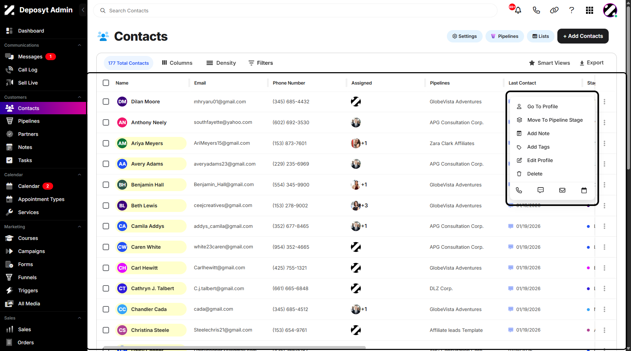Open the Smart Views menu
Image resolution: width=631 pixels, height=351 pixels.
(x=550, y=63)
